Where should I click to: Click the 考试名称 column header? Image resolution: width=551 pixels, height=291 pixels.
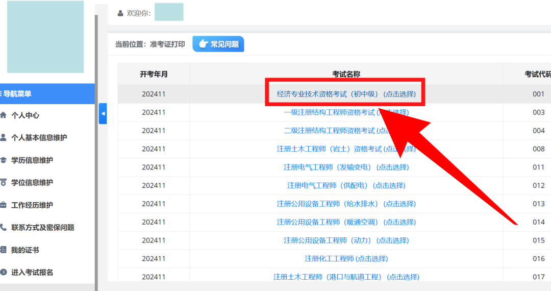[346, 75]
